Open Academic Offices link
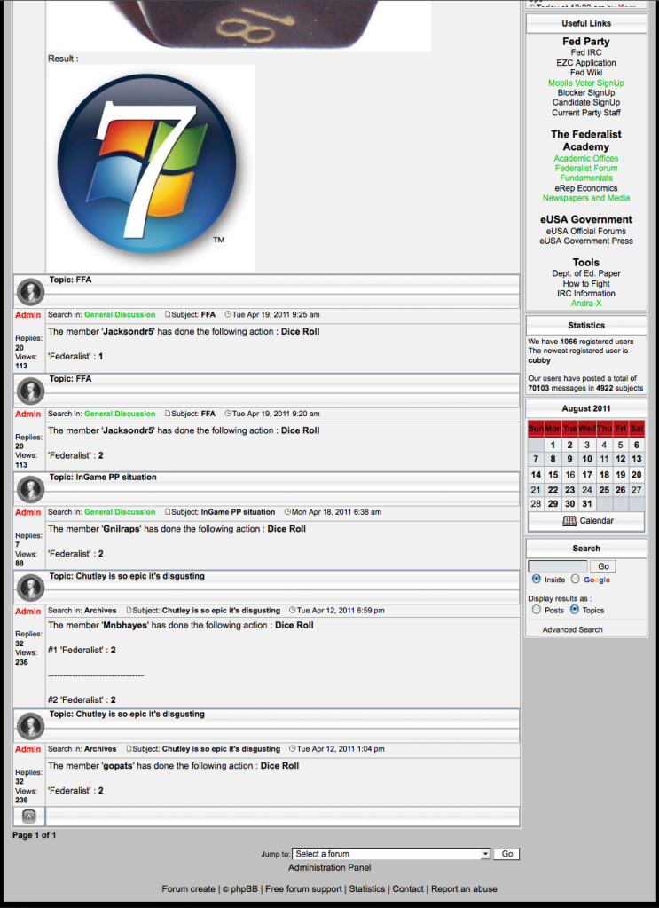The image size is (659, 908). [586, 158]
